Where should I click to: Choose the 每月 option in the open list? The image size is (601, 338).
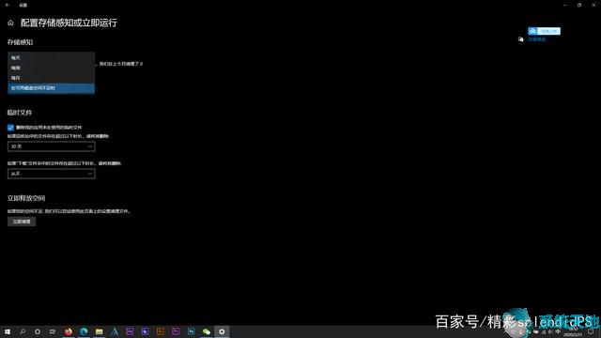tap(51, 78)
